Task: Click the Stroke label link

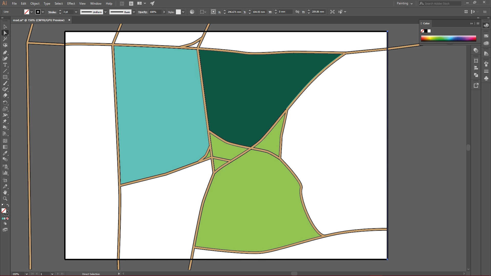Action: [x=52, y=12]
